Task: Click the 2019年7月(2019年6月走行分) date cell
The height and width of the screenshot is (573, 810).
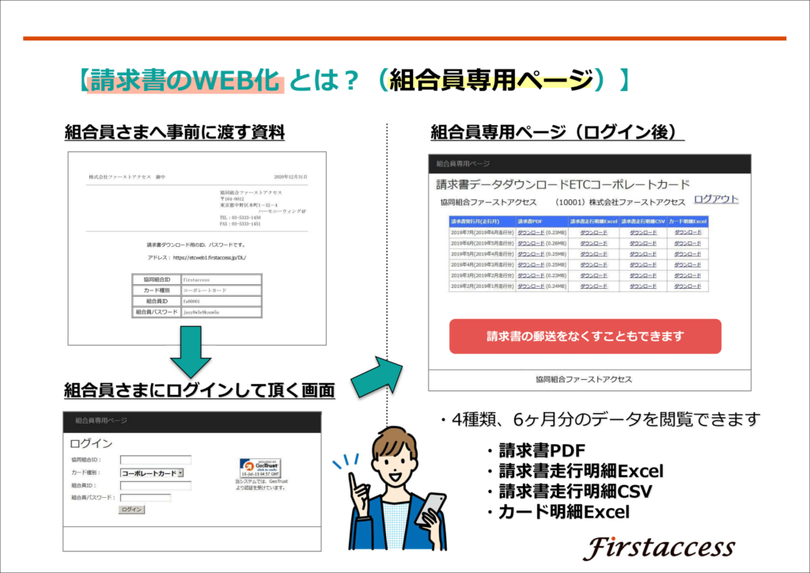Action: (483, 233)
